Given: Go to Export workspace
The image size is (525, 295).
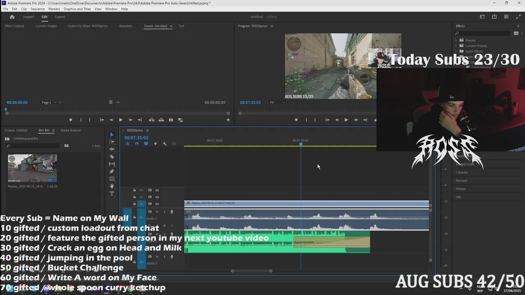Looking at the screenshot, I should pyautogui.click(x=60, y=17).
